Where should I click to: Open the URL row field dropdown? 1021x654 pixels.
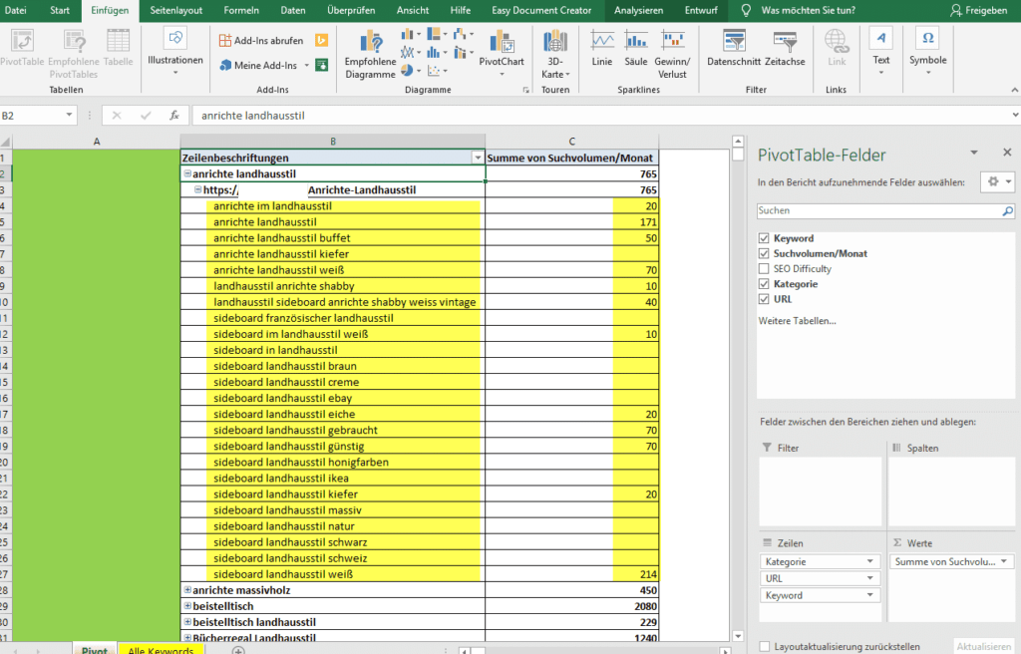point(869,578)
